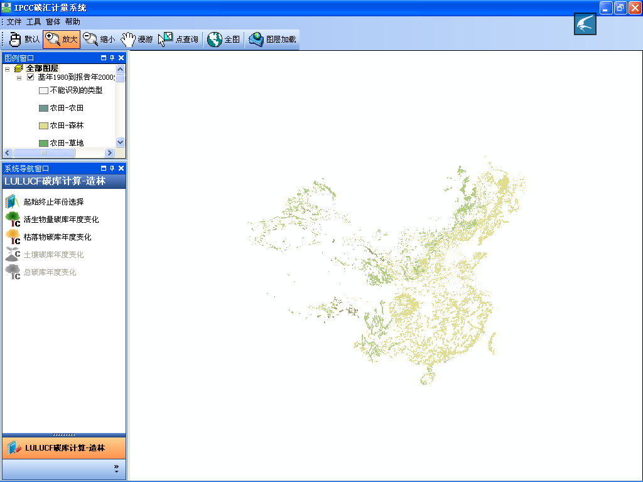The height and width of the screenshot is (482, 643).
Task: Open 枯落物碳库年度变化 item
Action: (x=57, y=237)
